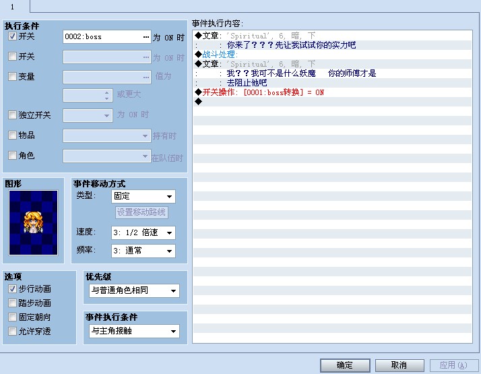Select line 我？？我可不是什么妖魔
This screenshot has height=374, width=481.
pyautogui.click(x=332, y=73)
